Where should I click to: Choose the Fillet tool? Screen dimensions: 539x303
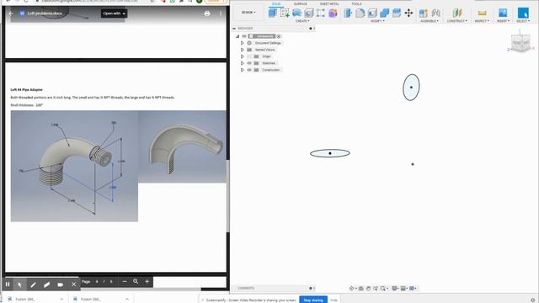(x=360, y=13)
